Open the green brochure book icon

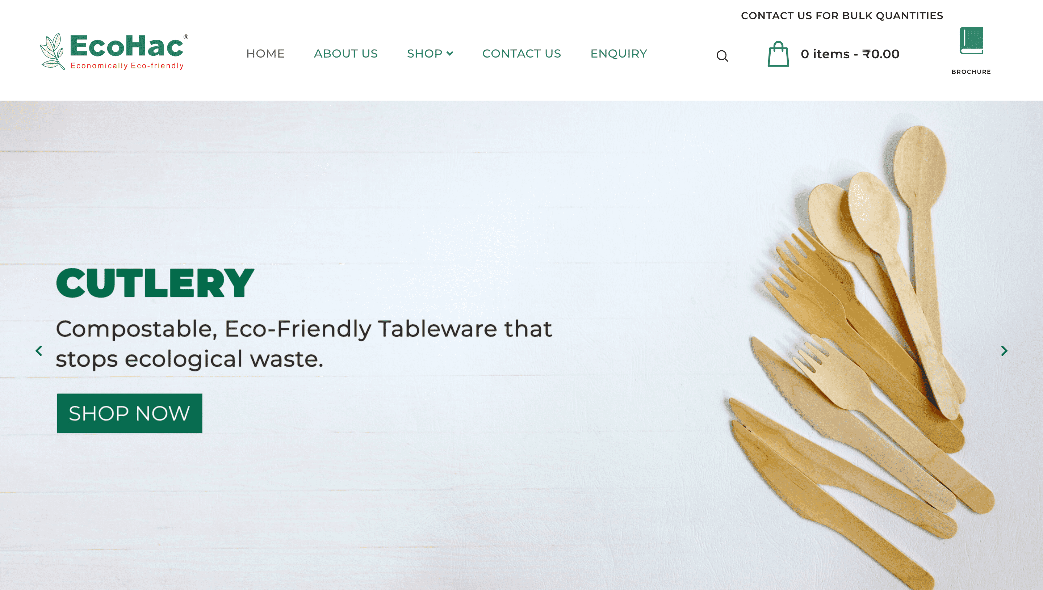[x=971, y=41]
